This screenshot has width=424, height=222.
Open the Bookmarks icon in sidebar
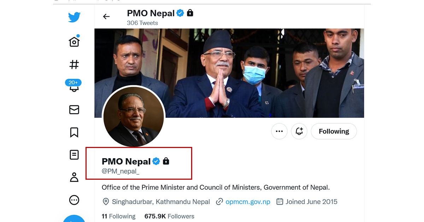(x=74, y=132)
